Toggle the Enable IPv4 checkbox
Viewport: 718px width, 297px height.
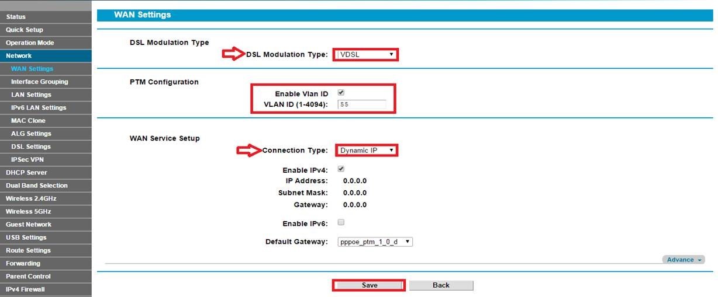coord(341,169)
